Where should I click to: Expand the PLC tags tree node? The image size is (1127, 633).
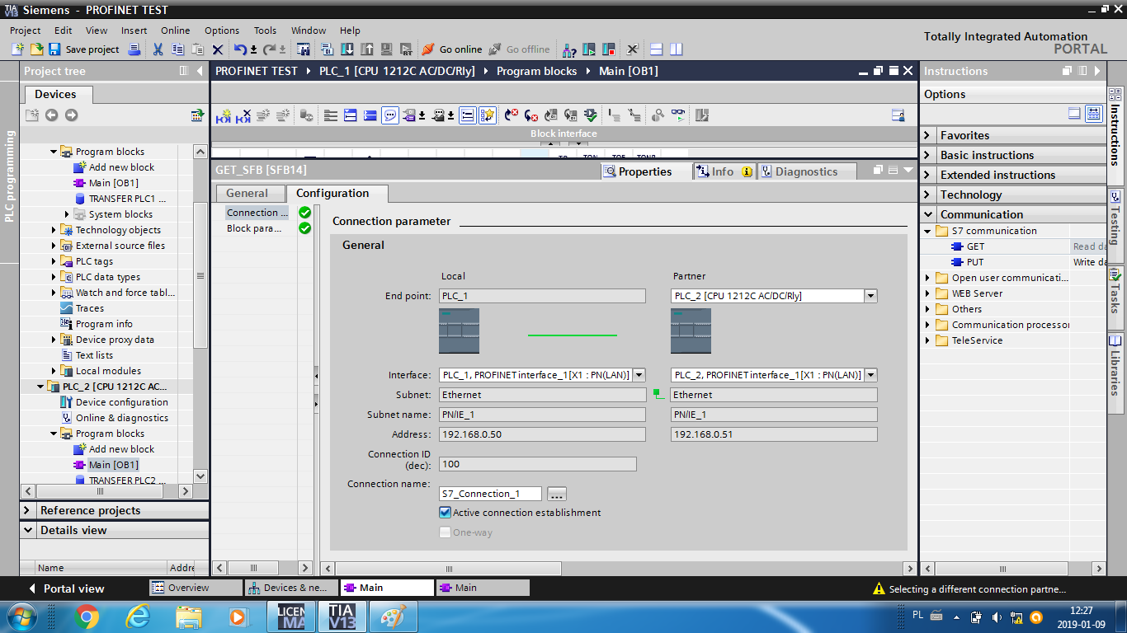[54, 261]
